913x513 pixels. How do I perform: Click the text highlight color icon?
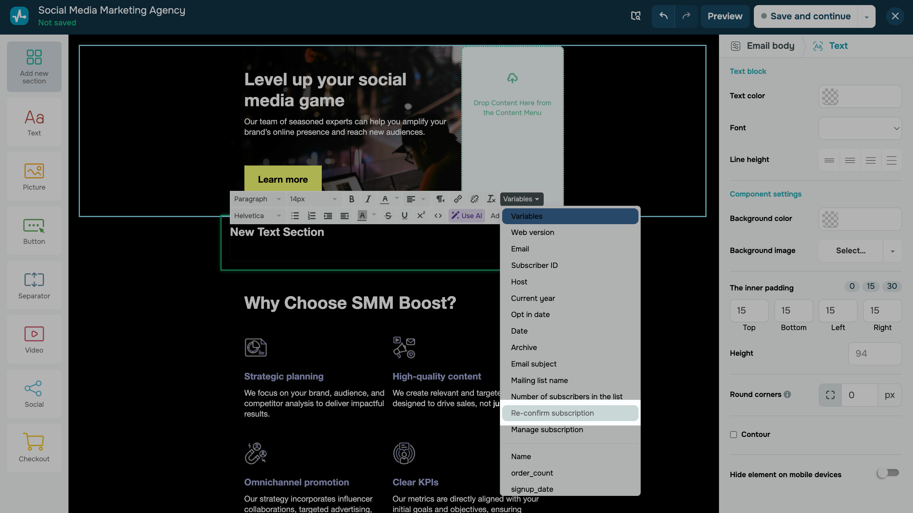(x=362, y=216)
